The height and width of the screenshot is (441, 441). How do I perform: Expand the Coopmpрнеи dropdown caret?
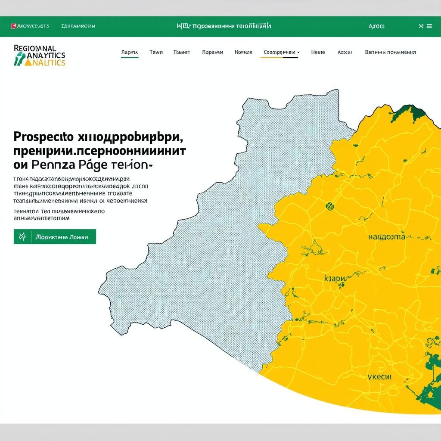[x=298, y=53]
